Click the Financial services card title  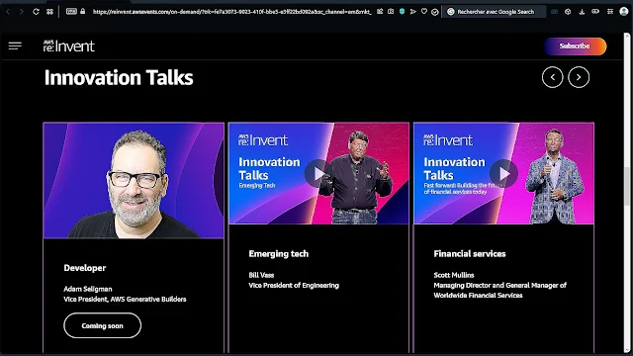click(x=470, y=254)
